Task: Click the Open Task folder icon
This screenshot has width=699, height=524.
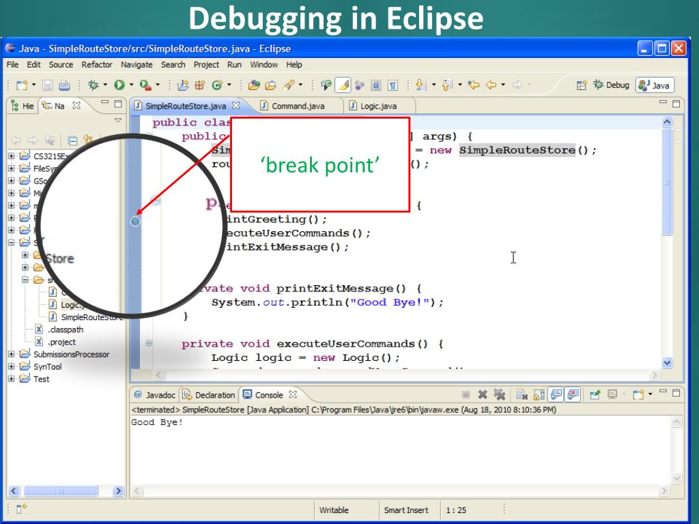Action: [x=271, y=85]
